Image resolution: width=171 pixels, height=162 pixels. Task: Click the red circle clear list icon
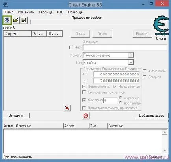coord(86,116)
